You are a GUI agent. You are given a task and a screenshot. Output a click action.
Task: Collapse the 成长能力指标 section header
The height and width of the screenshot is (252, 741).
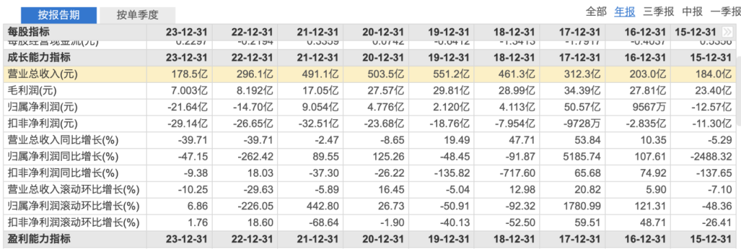(x=39, y=58)
